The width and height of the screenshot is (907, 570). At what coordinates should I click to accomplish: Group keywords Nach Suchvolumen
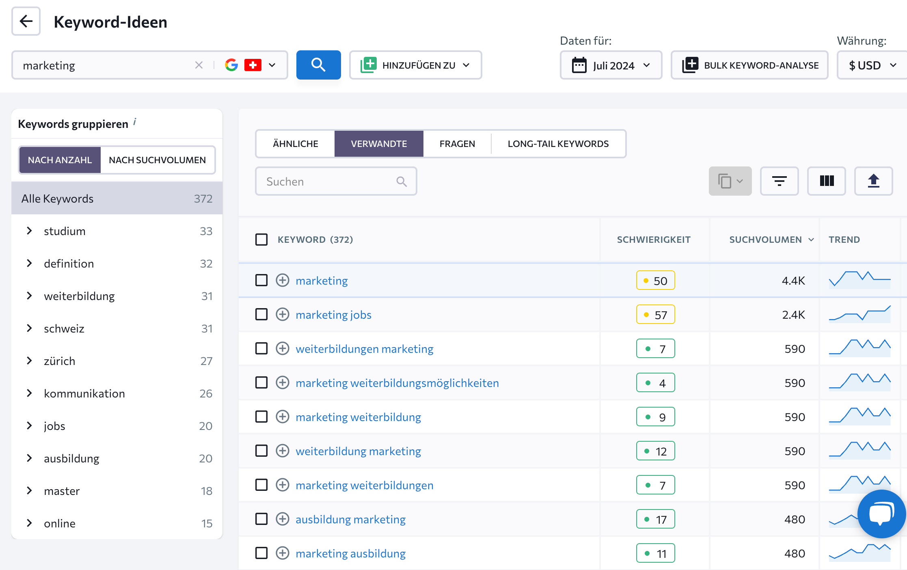tap(158, 160)
